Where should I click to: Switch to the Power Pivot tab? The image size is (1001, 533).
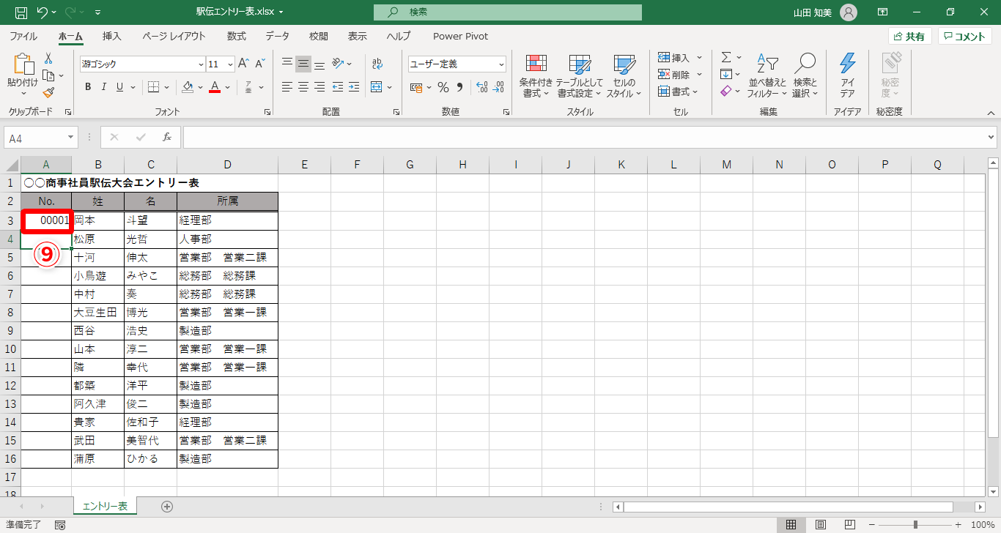click(460, 36)
